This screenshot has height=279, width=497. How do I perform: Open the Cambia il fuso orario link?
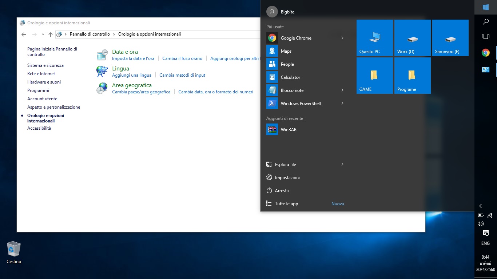tap(182, 58)
